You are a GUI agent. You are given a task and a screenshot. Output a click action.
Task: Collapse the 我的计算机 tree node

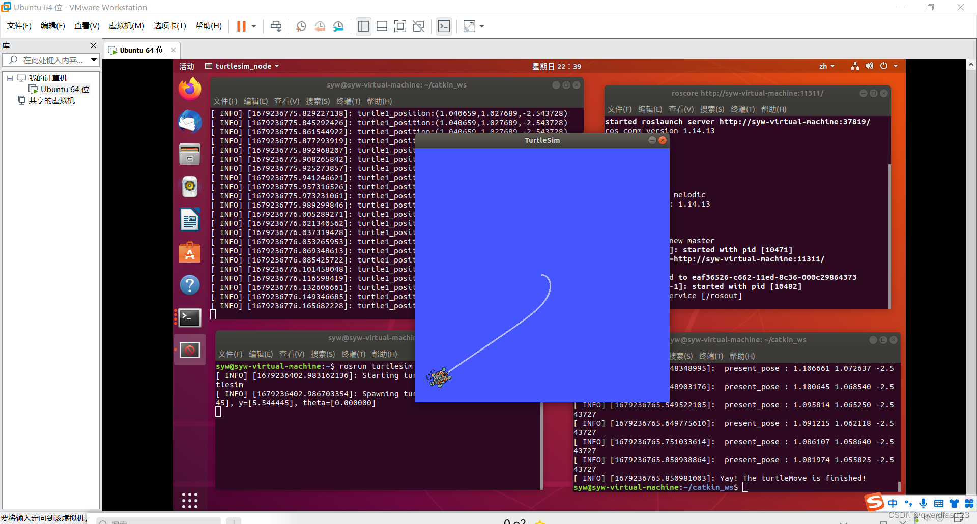10,78
